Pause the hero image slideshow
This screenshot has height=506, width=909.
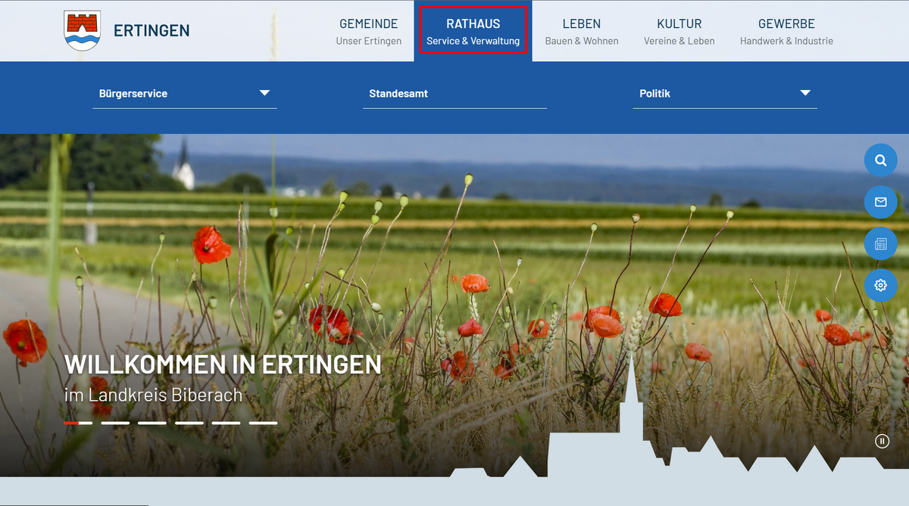[882, 441]
